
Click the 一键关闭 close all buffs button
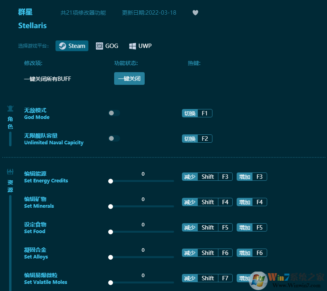click(x=129, y=78)
